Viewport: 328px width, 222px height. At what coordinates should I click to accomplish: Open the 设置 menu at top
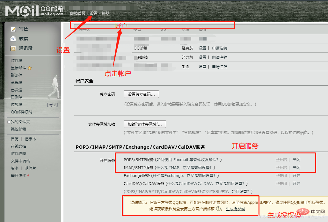click(94, 13)
